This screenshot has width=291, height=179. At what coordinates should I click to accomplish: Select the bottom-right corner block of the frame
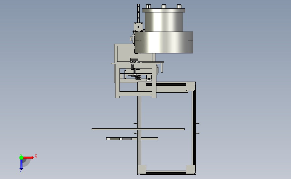190,169
